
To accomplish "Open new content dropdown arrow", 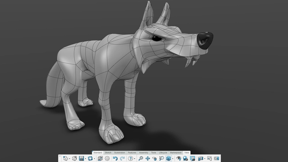I will tap(70, 159).
